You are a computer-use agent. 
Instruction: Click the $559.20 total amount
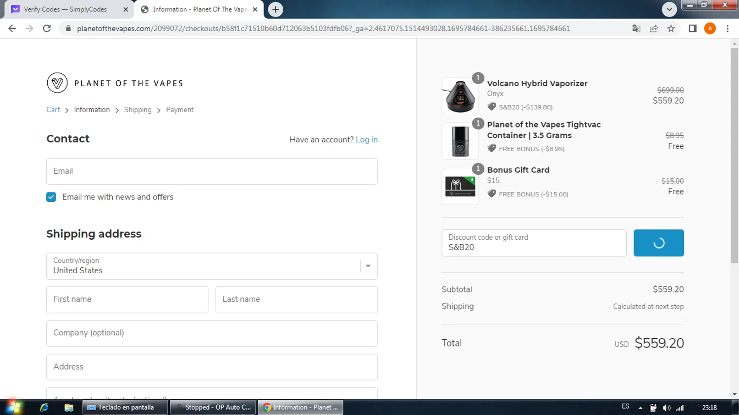(x=659, y=343)
